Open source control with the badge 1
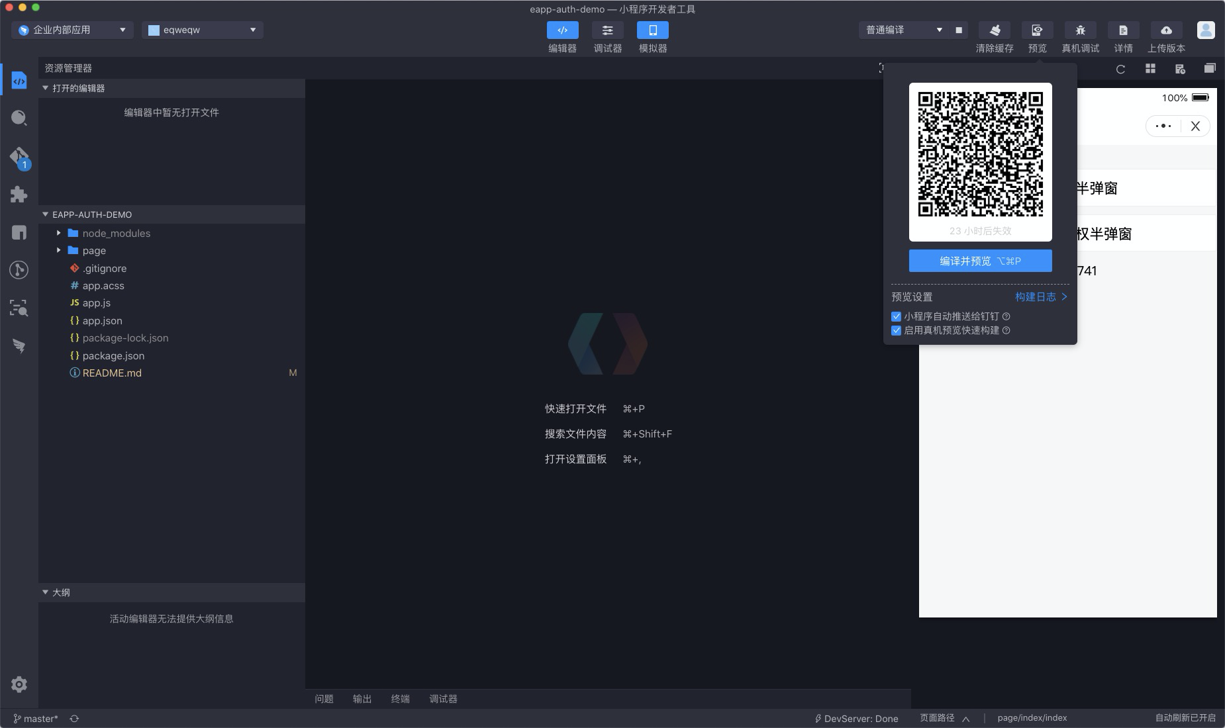 click(19, 156)
